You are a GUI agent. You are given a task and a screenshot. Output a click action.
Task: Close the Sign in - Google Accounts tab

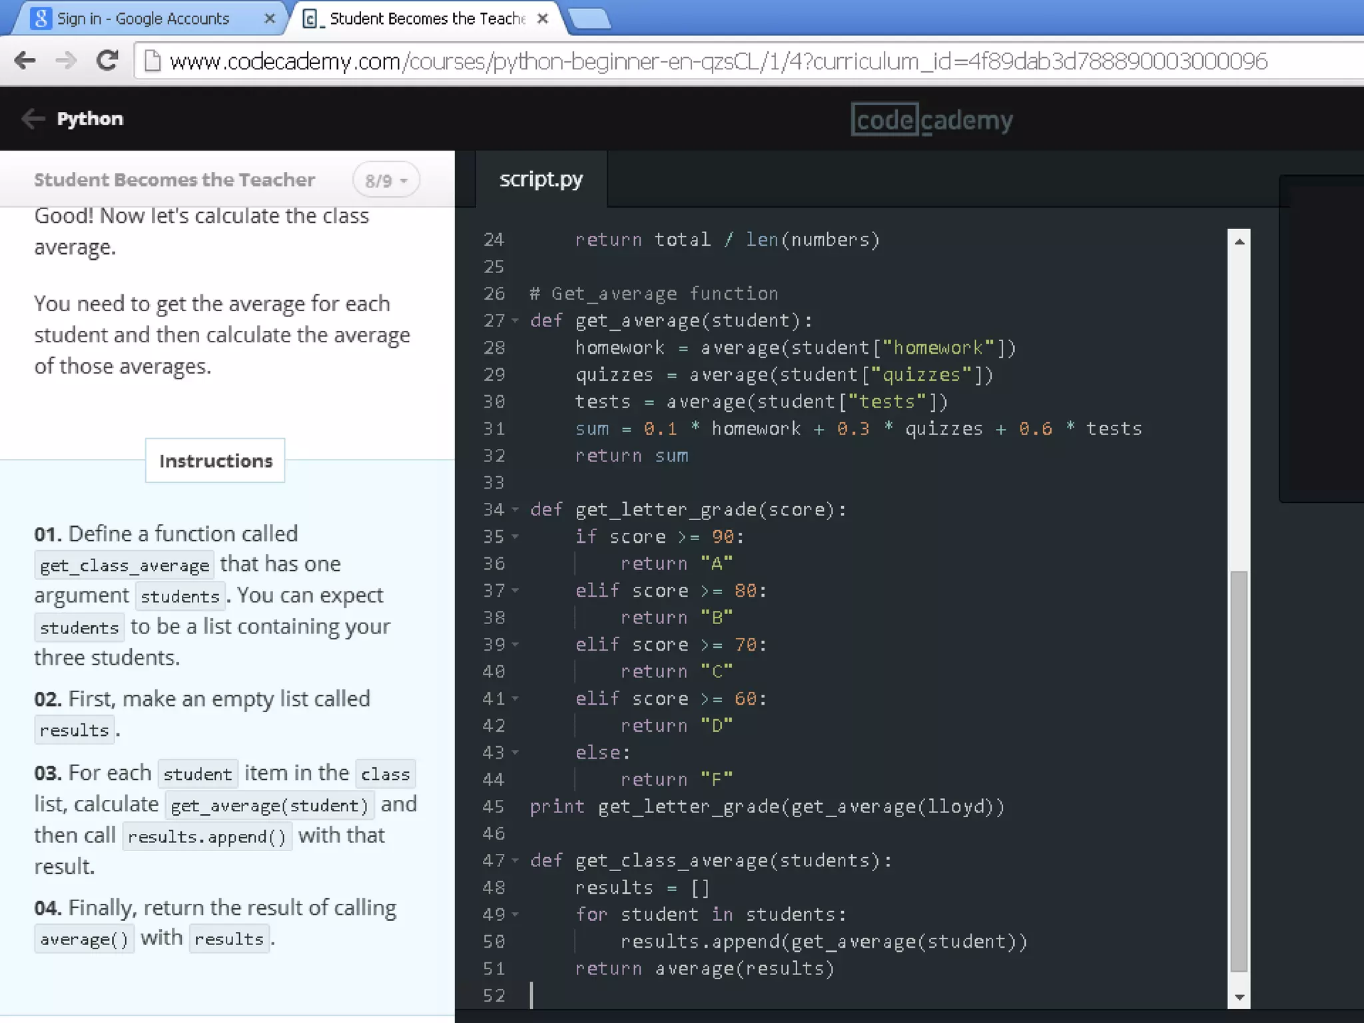(x=270, y=19)
